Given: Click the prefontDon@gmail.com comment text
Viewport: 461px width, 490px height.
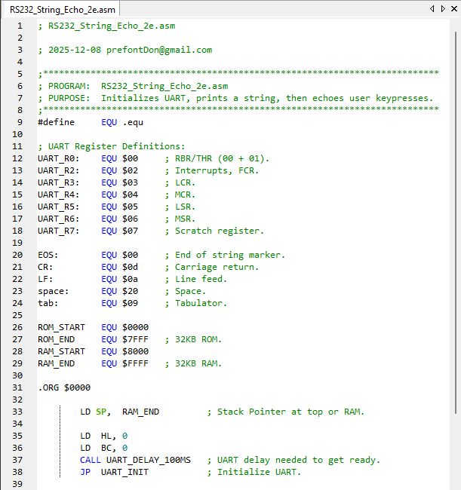Looking at the screenshot, I should [158, 50].
